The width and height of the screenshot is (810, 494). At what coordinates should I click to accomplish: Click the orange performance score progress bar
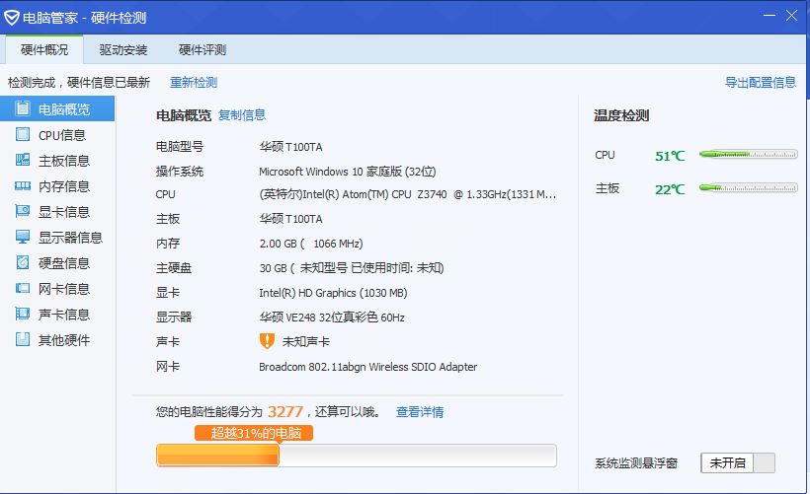coord(357,456)
